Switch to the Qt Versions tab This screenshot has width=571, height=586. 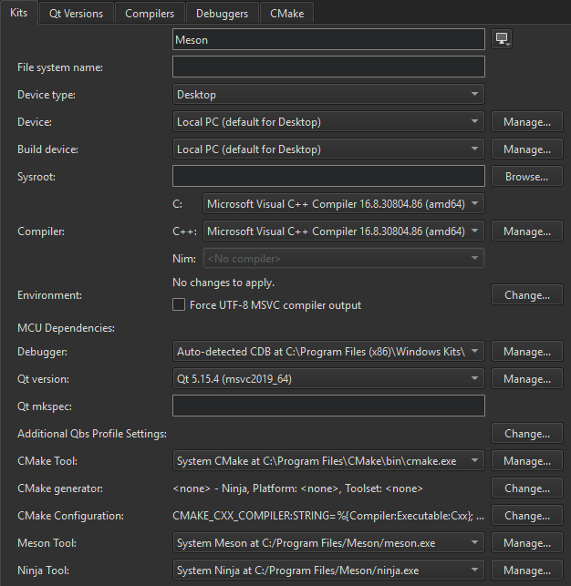[x=77, y=14]
